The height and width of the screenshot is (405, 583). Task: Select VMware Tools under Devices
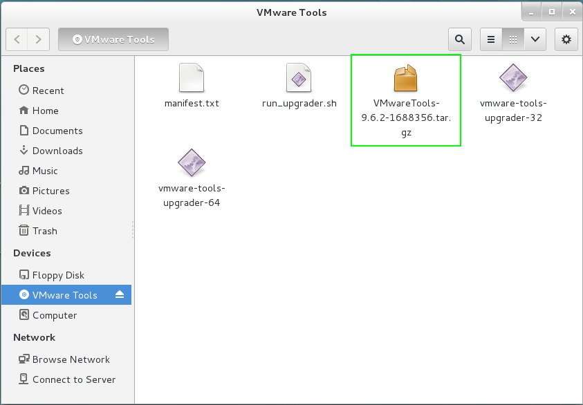66,294
